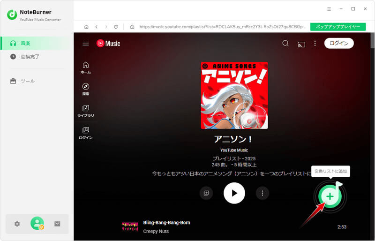Click the page vertical scrollbar
Image resolution: width=375 pixels, height=241 pixels.
pyautogui.click(x=372, y=41)
